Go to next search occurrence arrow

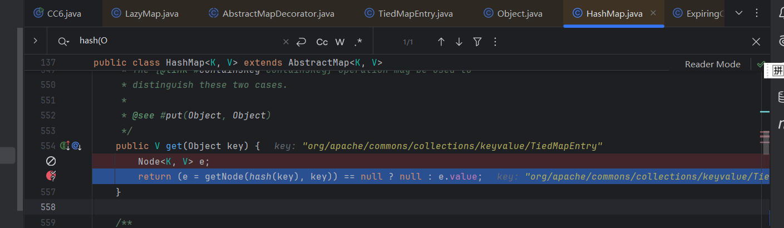(459, 42)
